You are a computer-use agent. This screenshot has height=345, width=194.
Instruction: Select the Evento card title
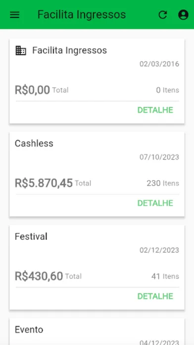coord(29,330)
